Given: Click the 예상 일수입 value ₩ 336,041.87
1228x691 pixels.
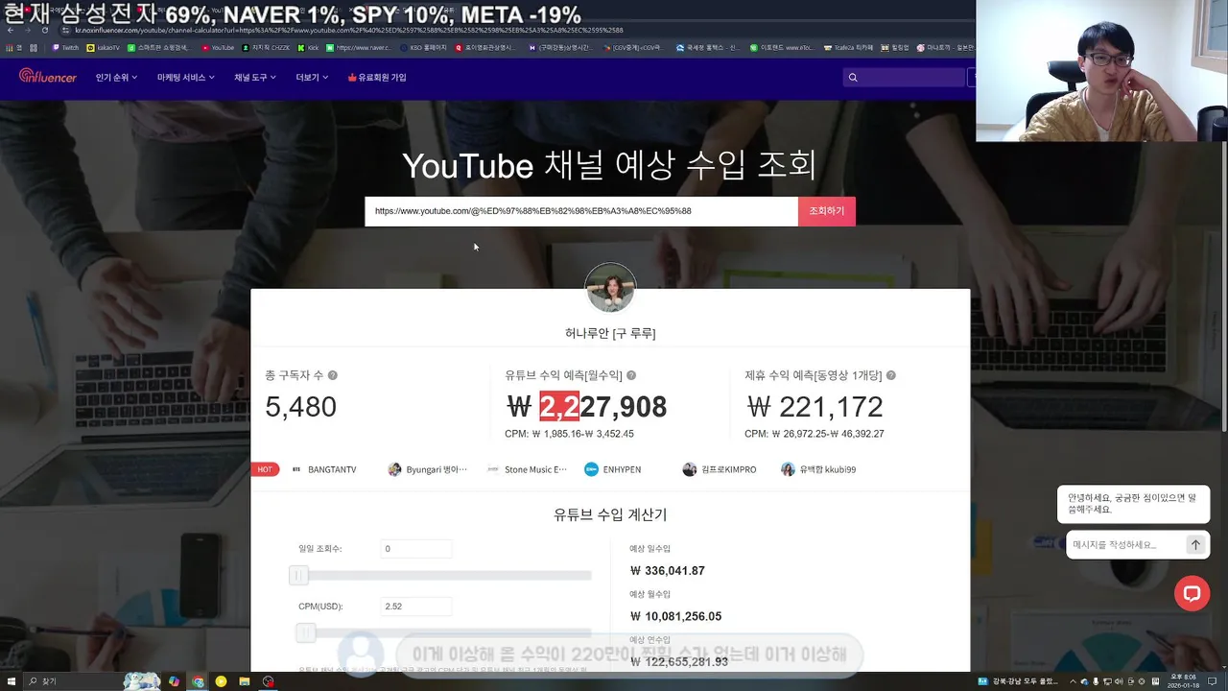Looking at the screenshot, I should (668, 570).
